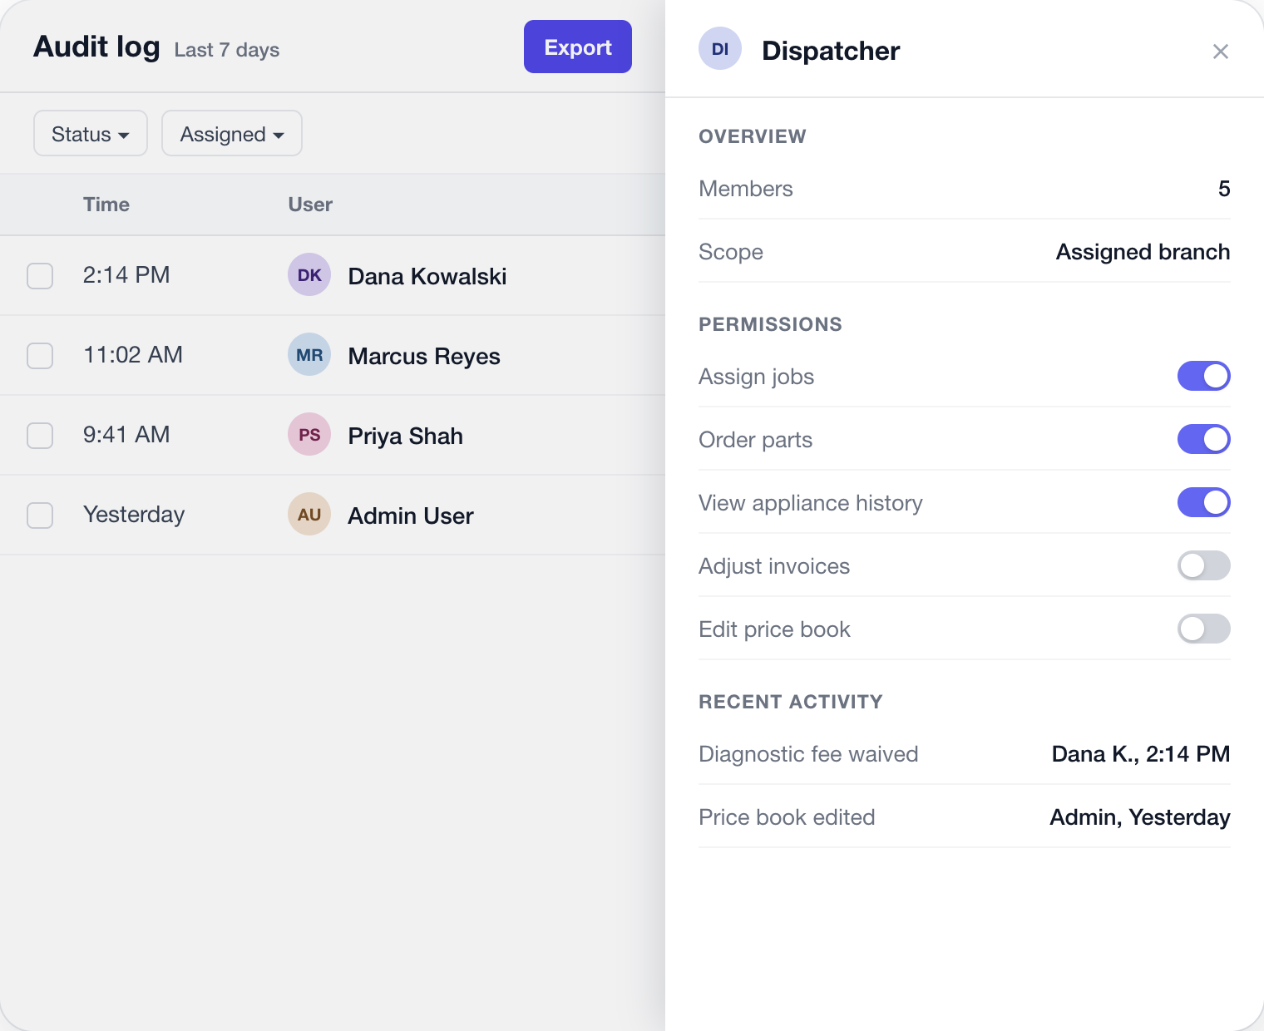Click Dana Kowalski's DK avatar
1264x1031 pixels.
pyautogui.click(x=309, y=275)
